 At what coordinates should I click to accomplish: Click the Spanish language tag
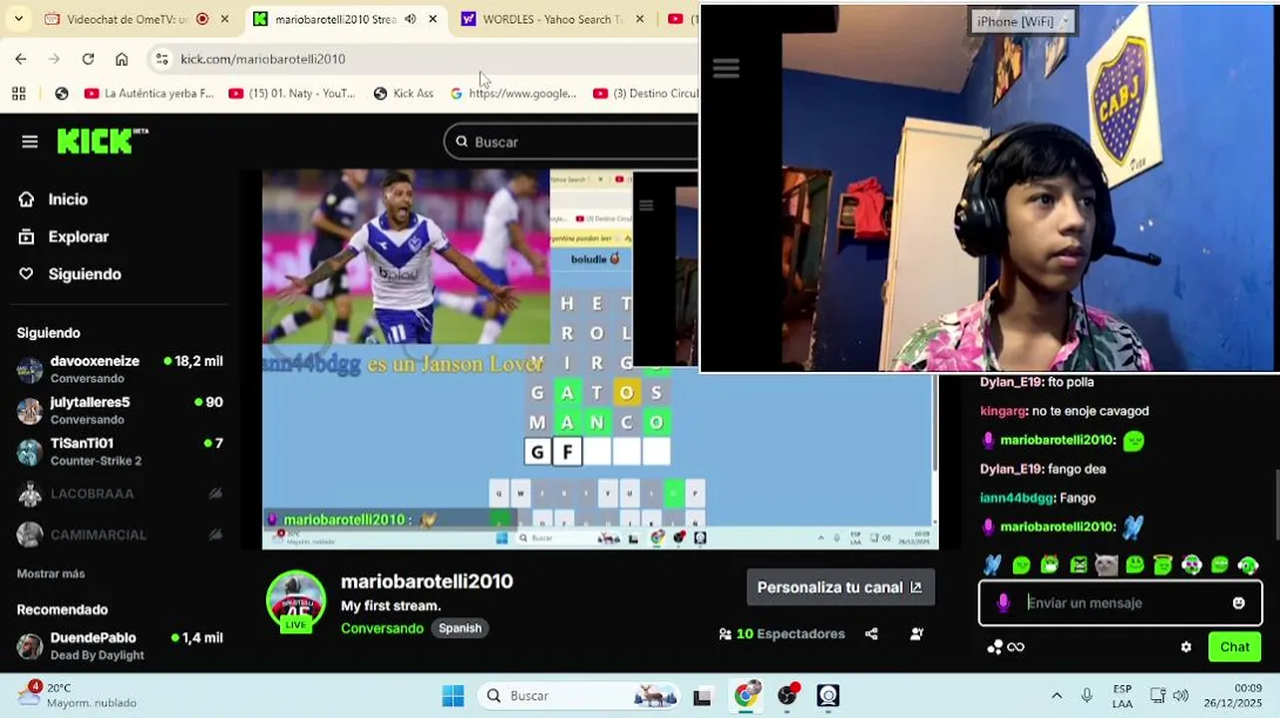(x=460, y=628)
